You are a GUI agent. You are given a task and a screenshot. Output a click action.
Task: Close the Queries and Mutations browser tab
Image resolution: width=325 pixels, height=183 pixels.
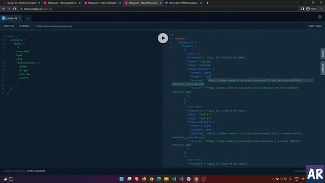click(x=39, y=3)
